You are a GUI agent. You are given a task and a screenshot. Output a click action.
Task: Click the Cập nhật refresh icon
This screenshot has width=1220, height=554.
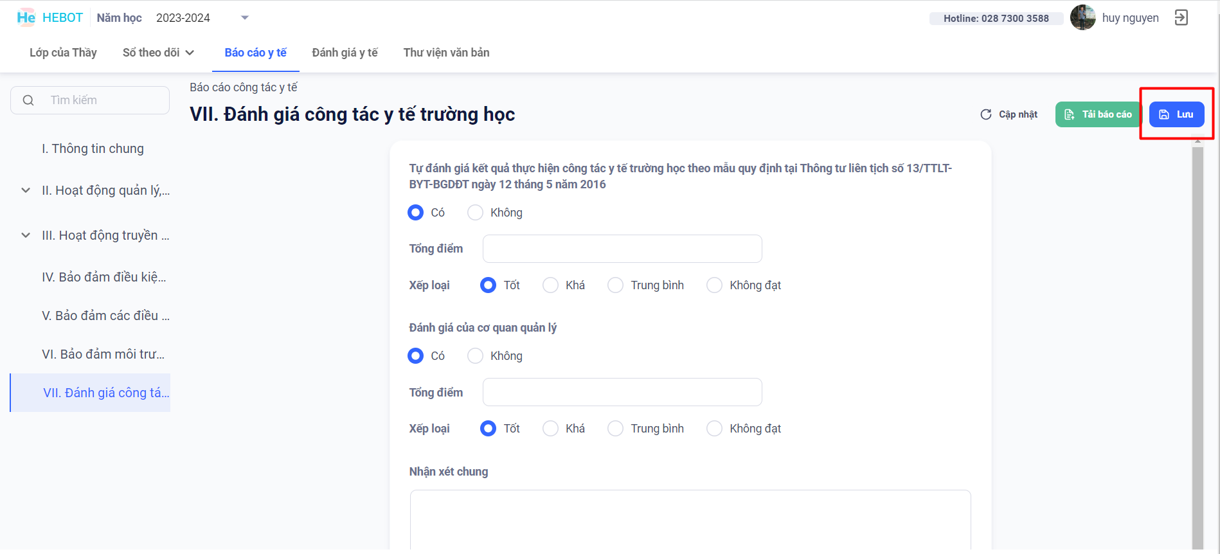[985, 114]
